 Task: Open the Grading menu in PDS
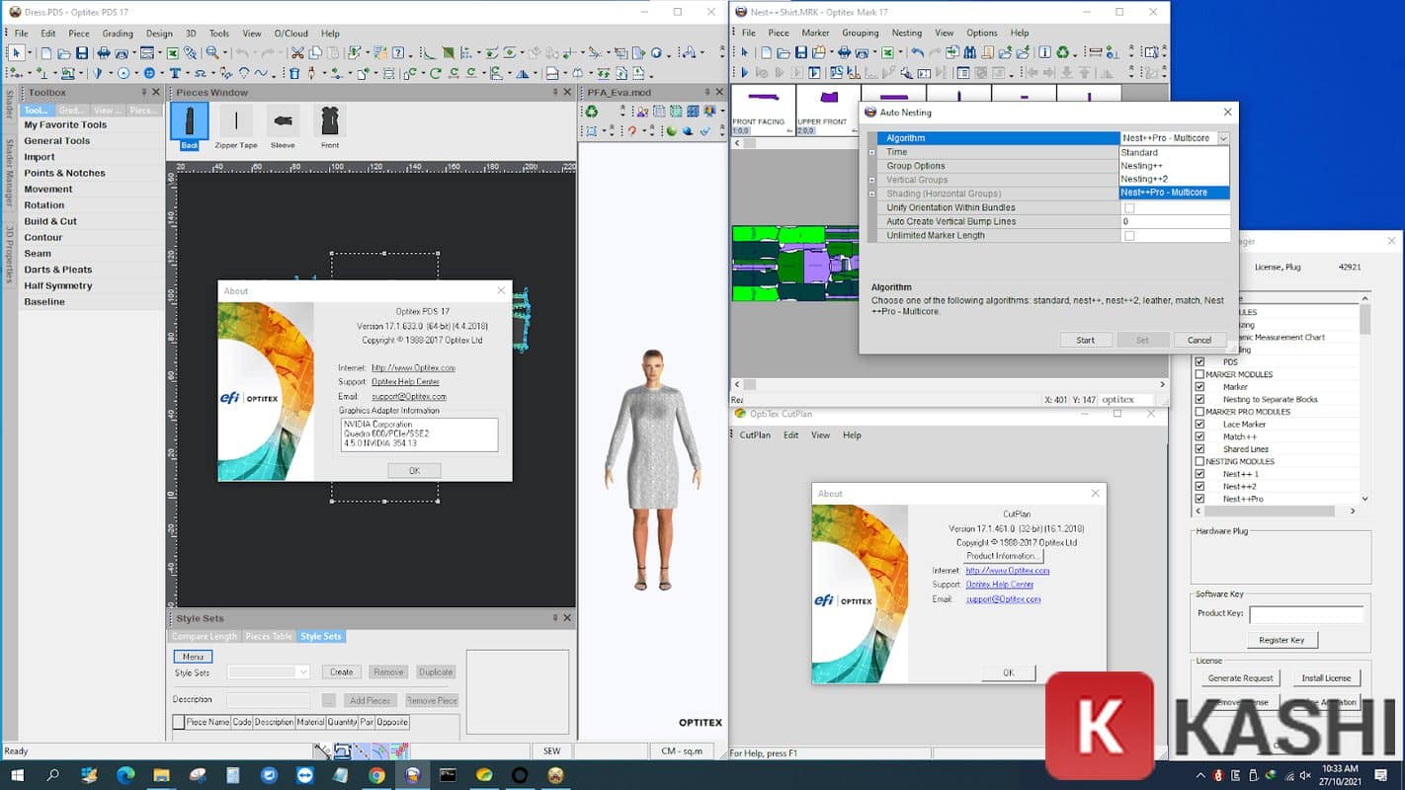(x=117, y=34)
